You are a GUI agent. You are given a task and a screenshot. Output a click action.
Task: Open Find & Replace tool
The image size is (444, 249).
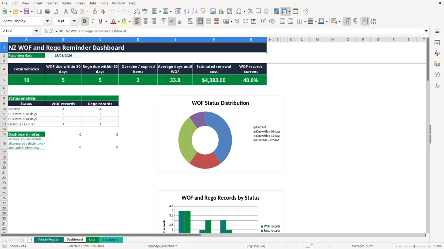137,11
